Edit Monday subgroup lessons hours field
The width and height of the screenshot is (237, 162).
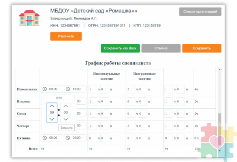[131, 89]
